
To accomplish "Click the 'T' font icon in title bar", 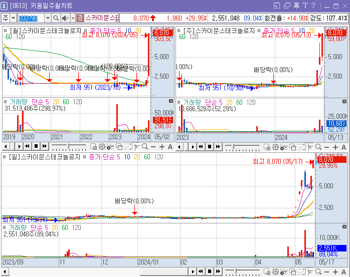I will [305, 6].
